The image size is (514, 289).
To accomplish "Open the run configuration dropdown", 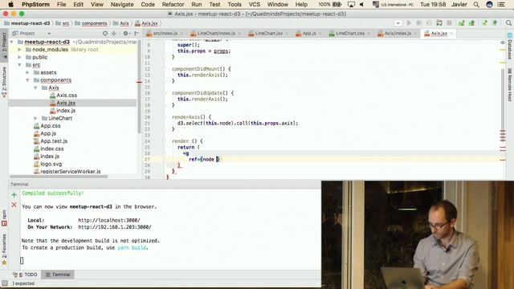I will pos(398,23).
